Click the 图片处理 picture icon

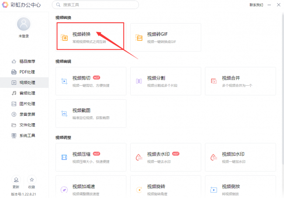tap(14, 104)
